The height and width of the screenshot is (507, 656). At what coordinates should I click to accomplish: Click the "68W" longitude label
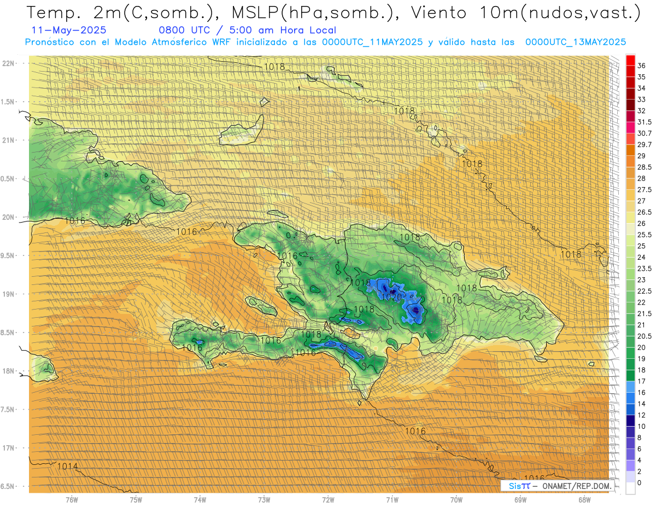click(584, 499)
